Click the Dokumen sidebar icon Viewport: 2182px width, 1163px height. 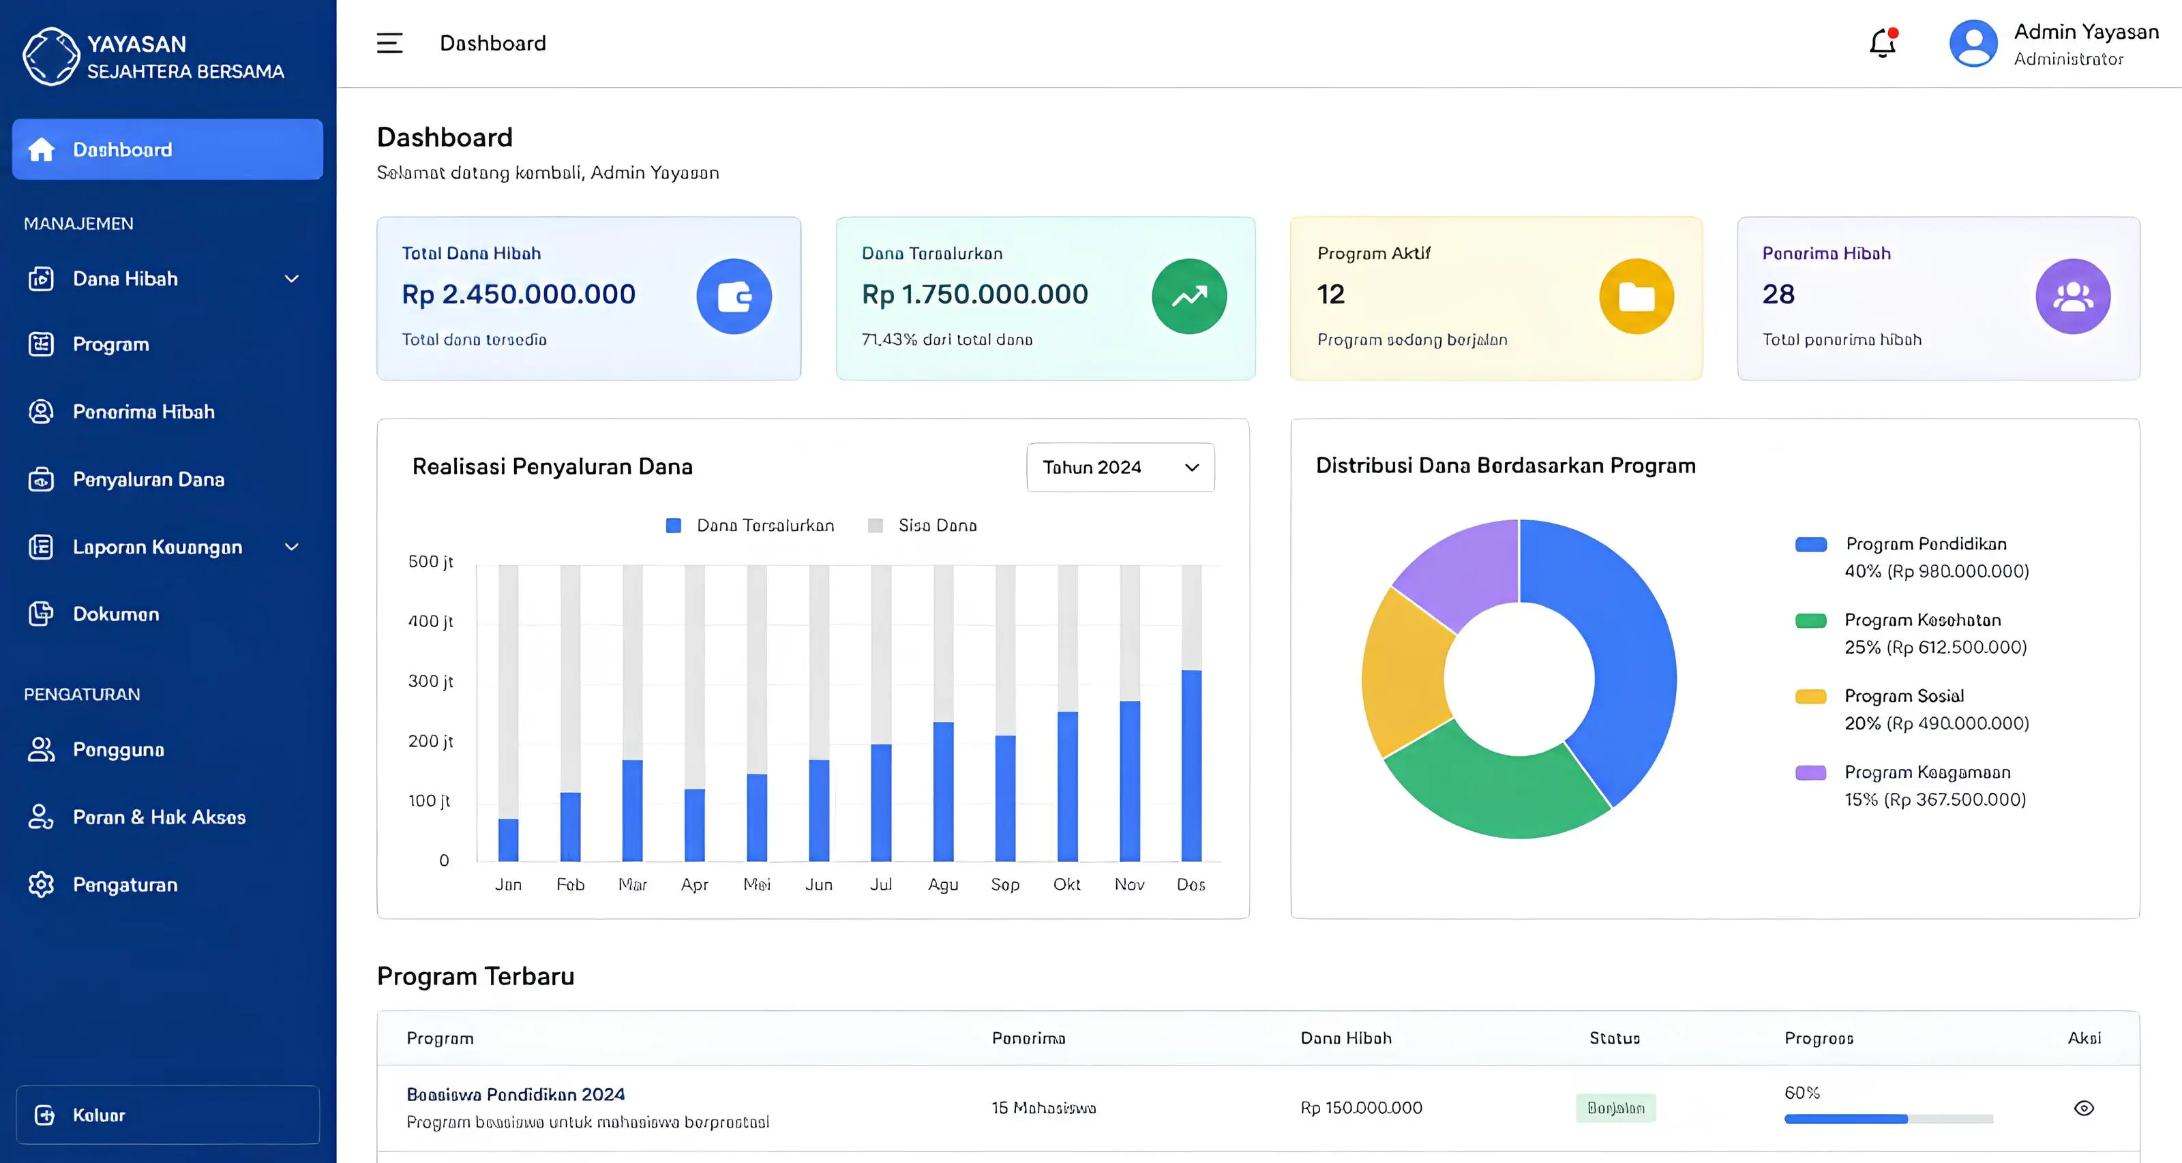coord(41,614)
